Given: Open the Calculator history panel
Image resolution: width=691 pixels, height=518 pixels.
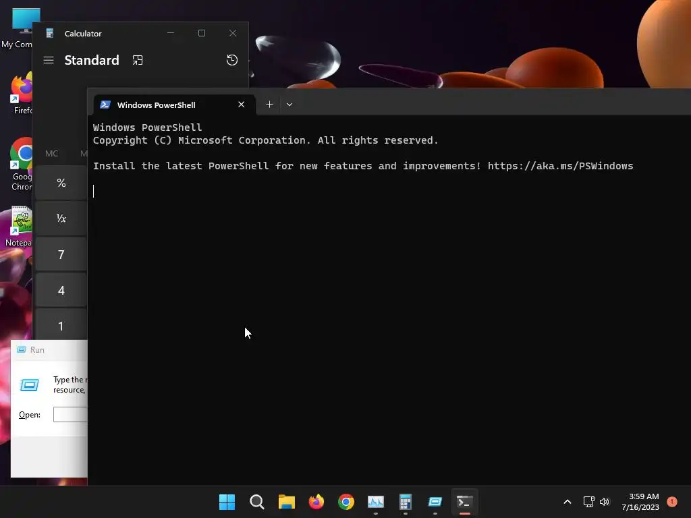Looking at the screenshot, I should tap(232, 60).
